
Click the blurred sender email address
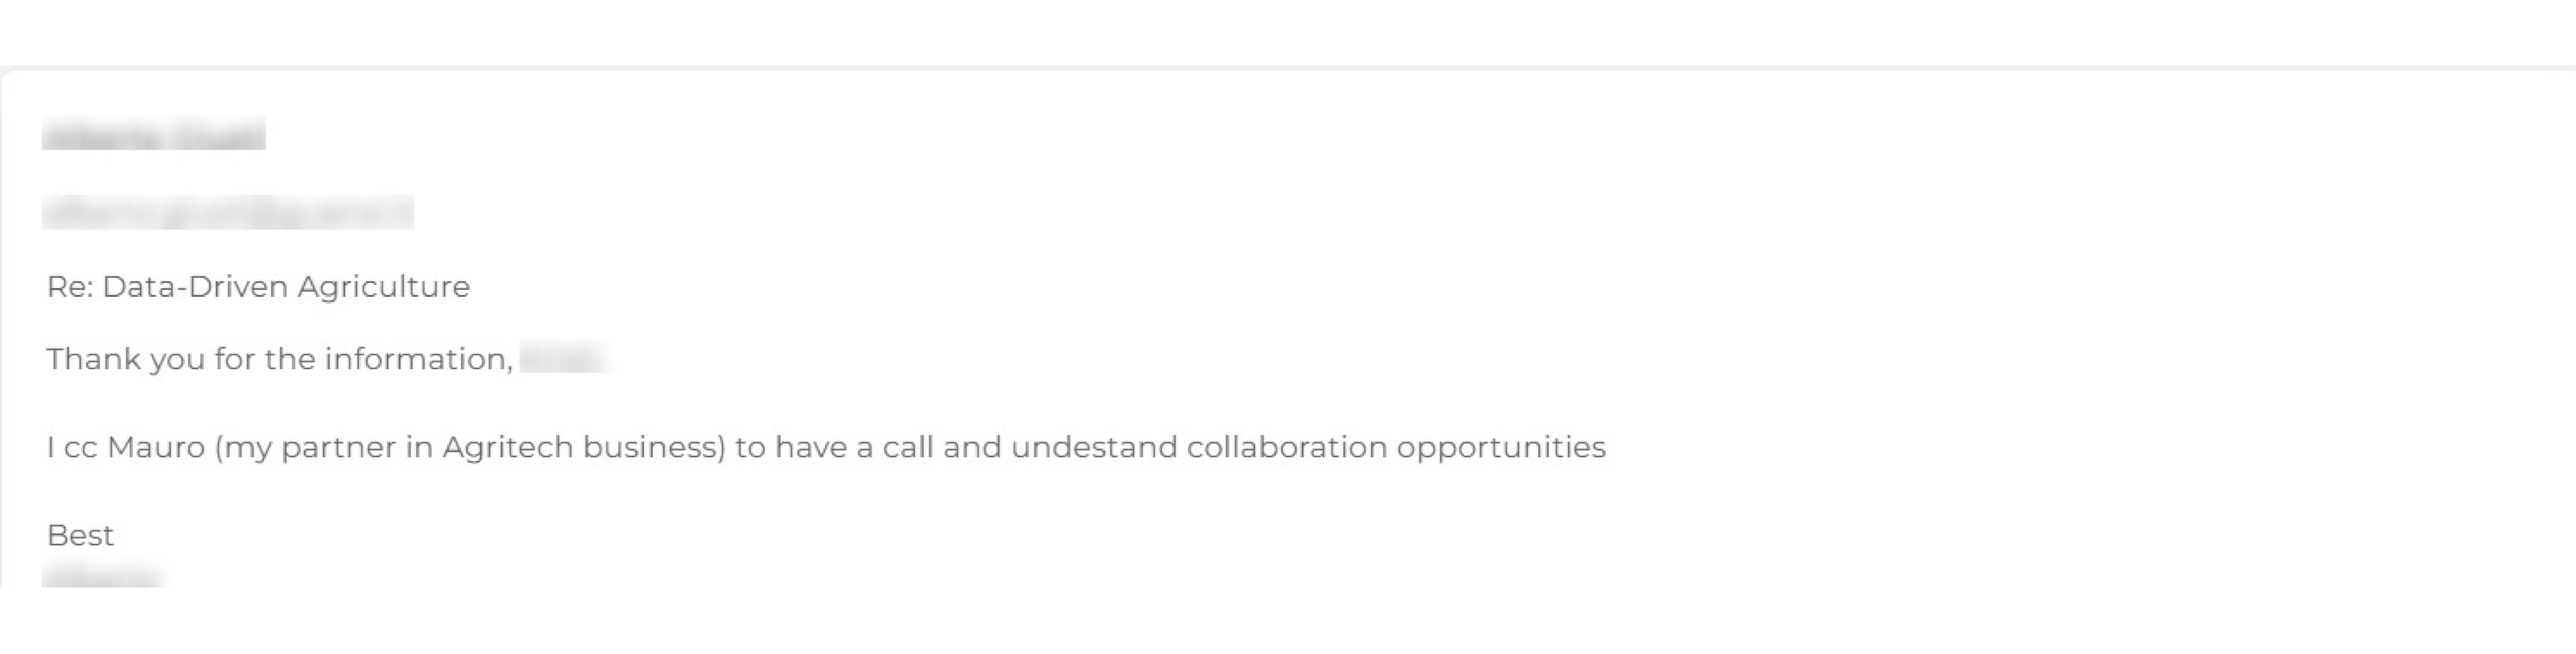pyautogui.click(x=227, y=213)
